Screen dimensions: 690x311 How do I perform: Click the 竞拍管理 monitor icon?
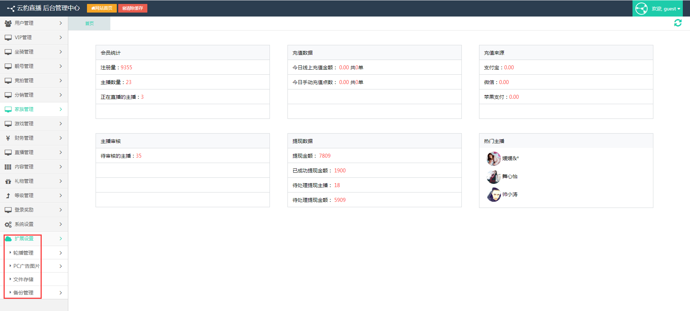(x=8, y=81)
